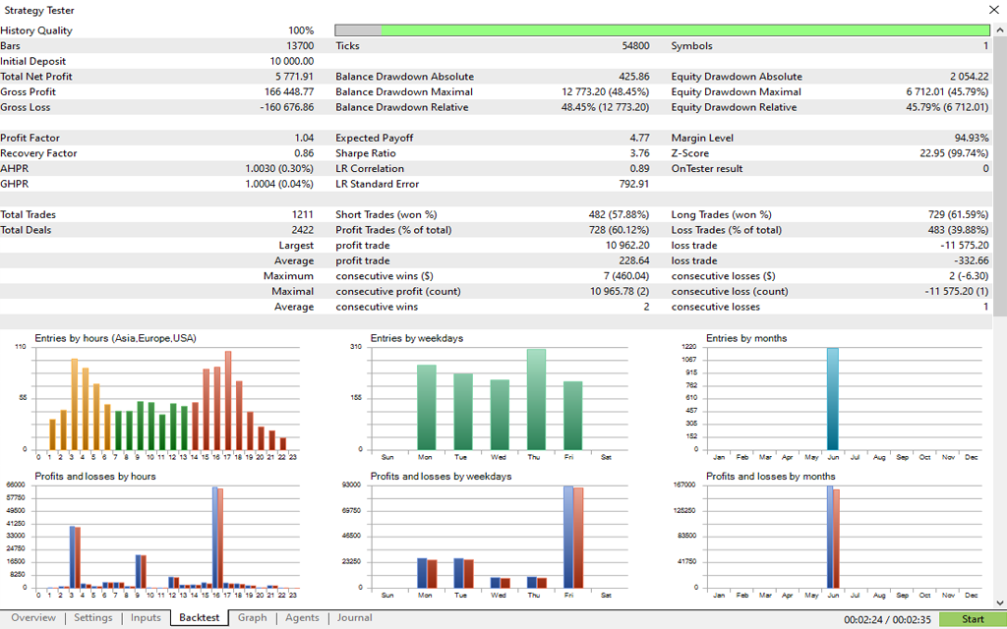Close the Strategy Tester panel
Screen dimensions: 1007x629
pyautogui.click(x=993, y=10)
